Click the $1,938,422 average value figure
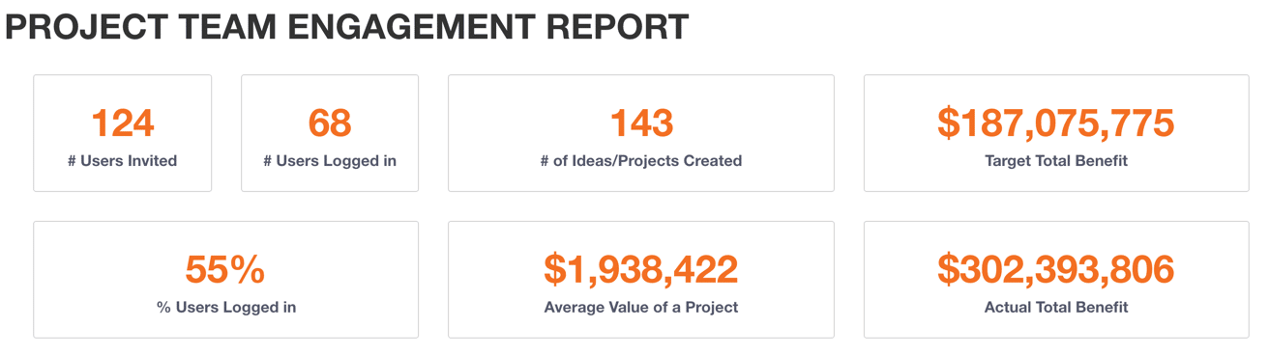The height and width of the screenshot is (355, 1269). point(641,270)
